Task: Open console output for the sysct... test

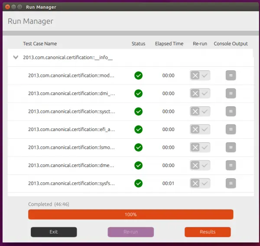Action: coord(231,111)
